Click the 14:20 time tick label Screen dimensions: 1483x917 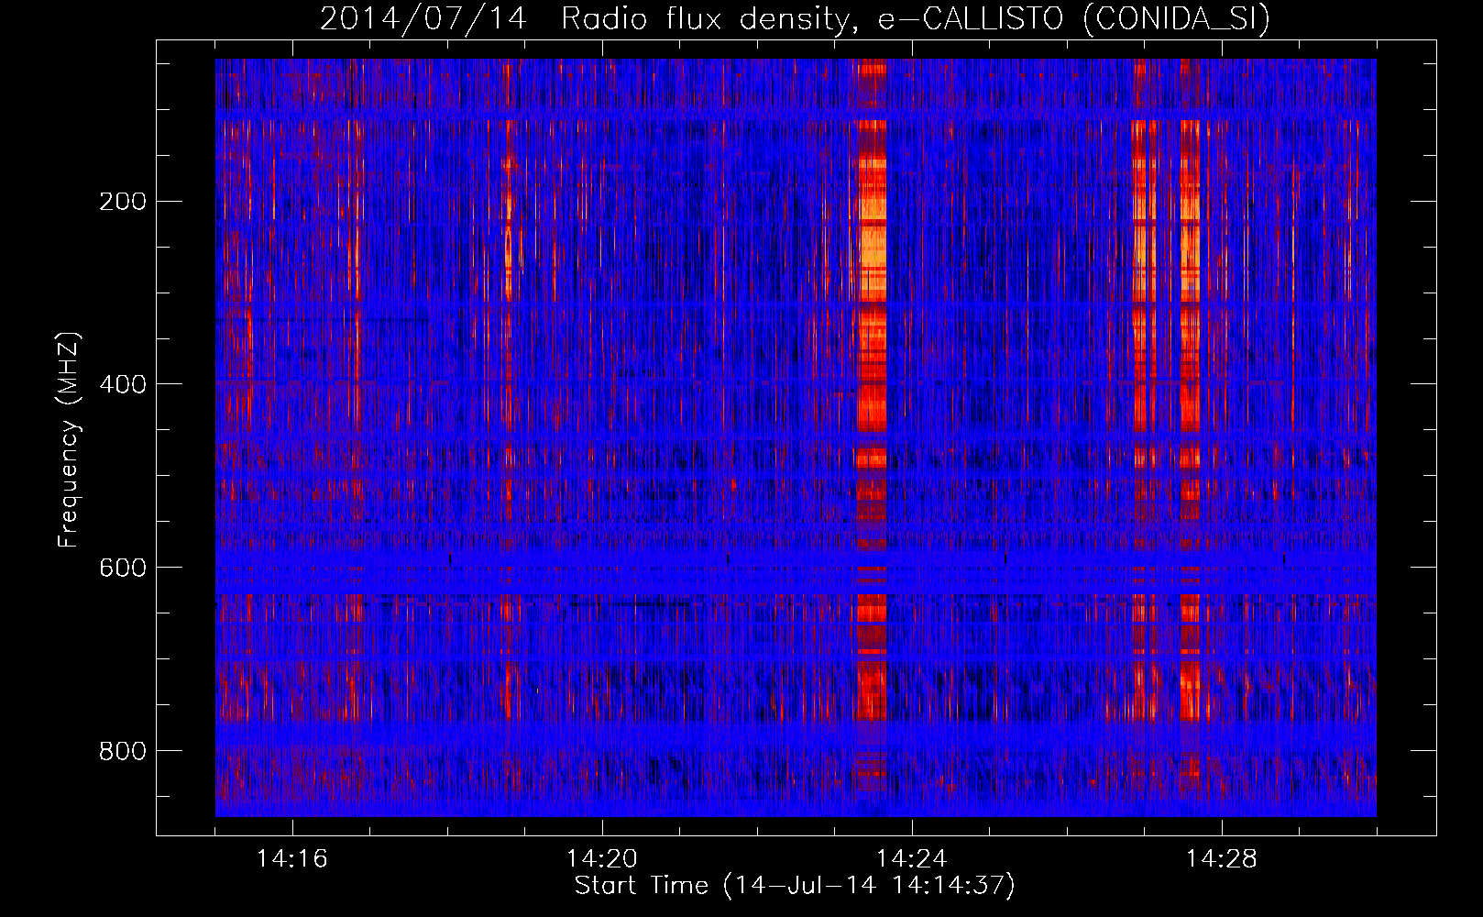click(x=602, y=859)
